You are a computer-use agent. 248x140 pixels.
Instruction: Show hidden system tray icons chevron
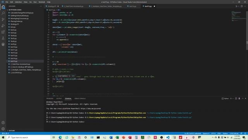213,137
